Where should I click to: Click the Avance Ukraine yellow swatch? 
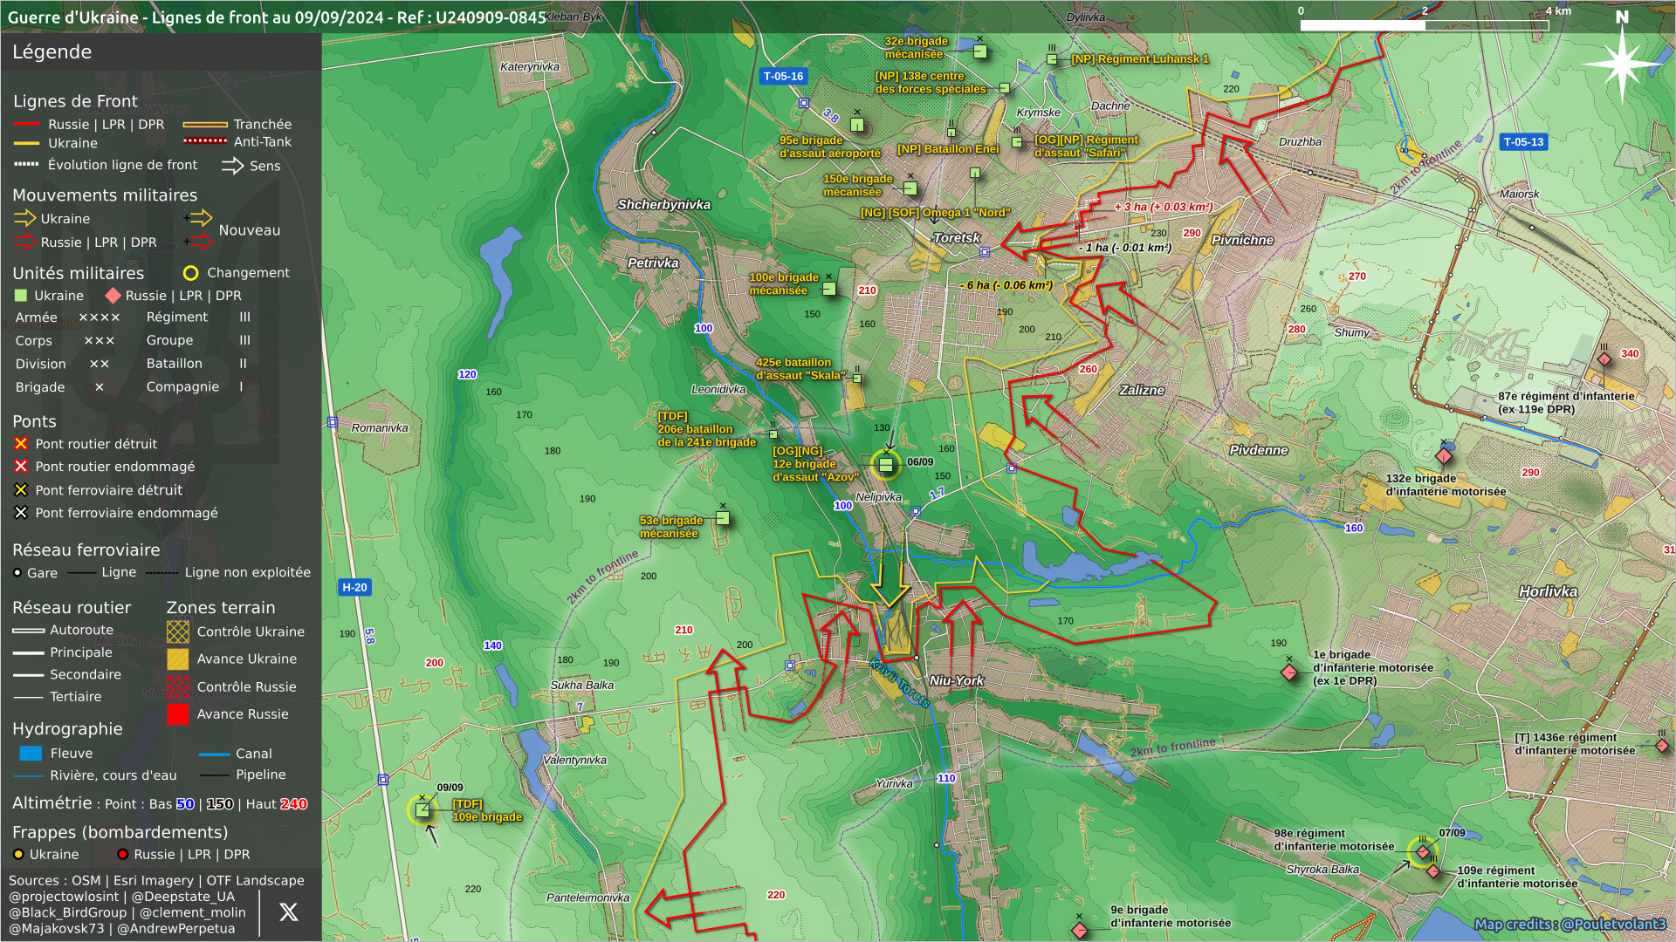pyautogui.click(x=177, y=659)
